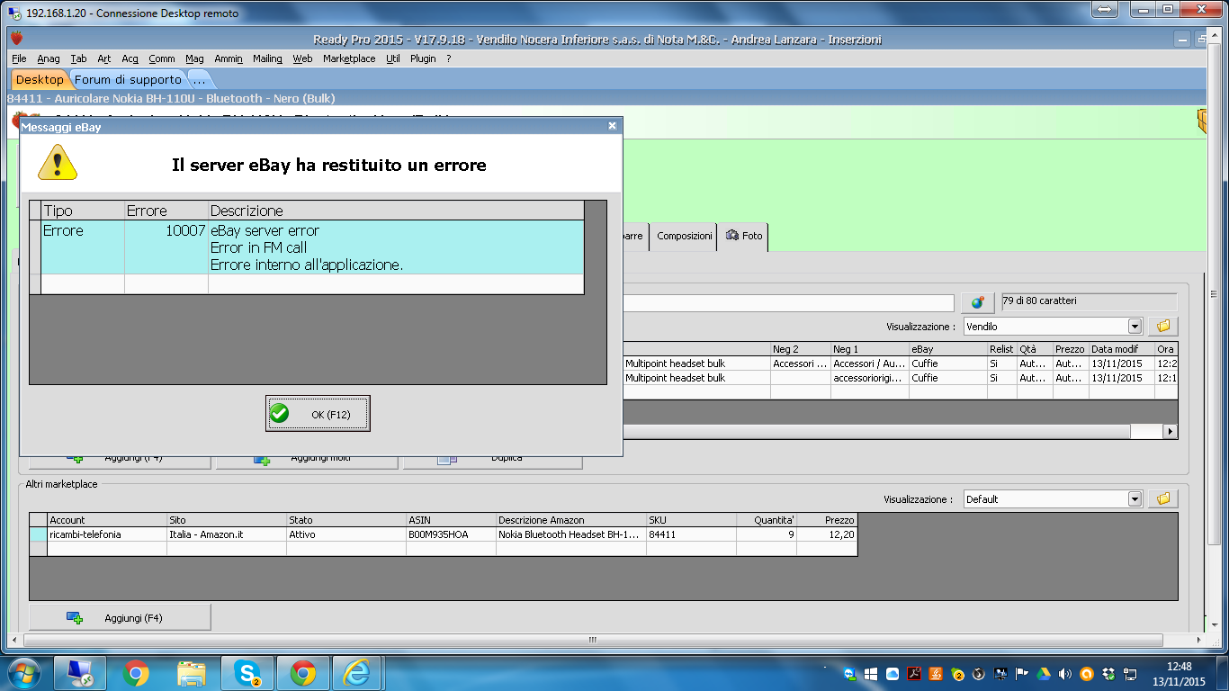
Task: Open the iCloud tray icon
Action: pos(893,674)
